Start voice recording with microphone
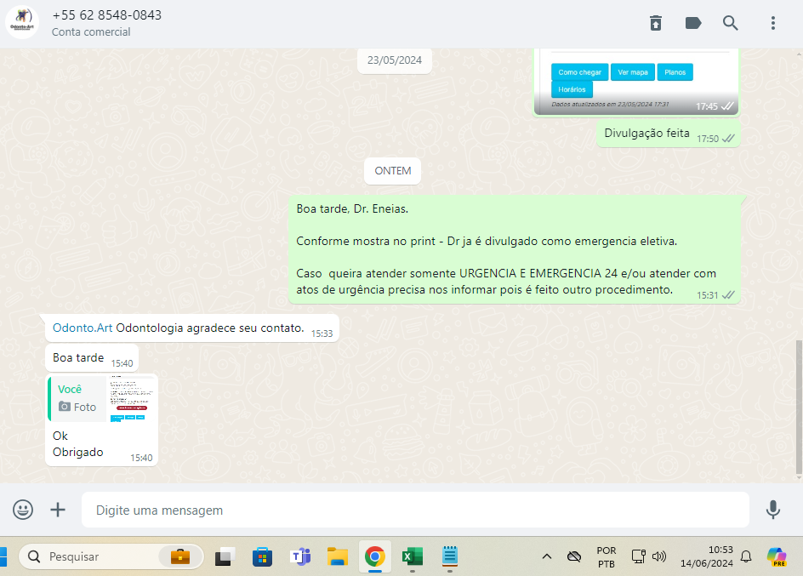This screenshot has height=576, width=803. (x=772, y=510)
